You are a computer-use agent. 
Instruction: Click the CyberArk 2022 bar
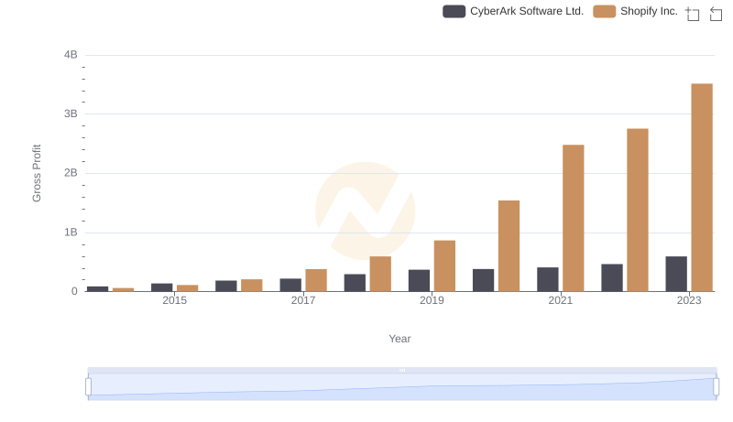[612, 277]
